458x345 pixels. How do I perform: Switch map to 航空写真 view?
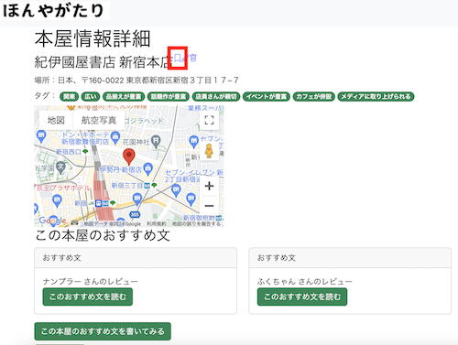click(x=99, y=120)
